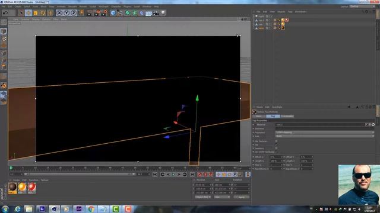The height and width of the screenshot is (213, 380).
Task: Select Texture mode checkered icon in left sidebar
Action: [4, 38]
